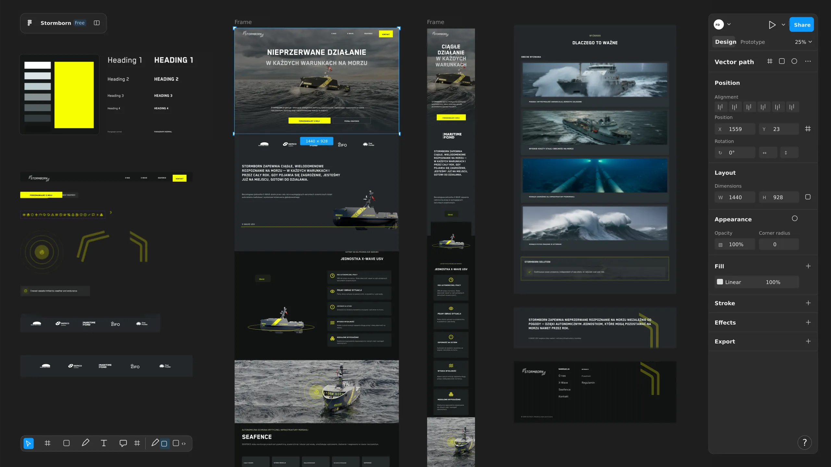
Task: Open the chevron next to Play
Action: 783,25
